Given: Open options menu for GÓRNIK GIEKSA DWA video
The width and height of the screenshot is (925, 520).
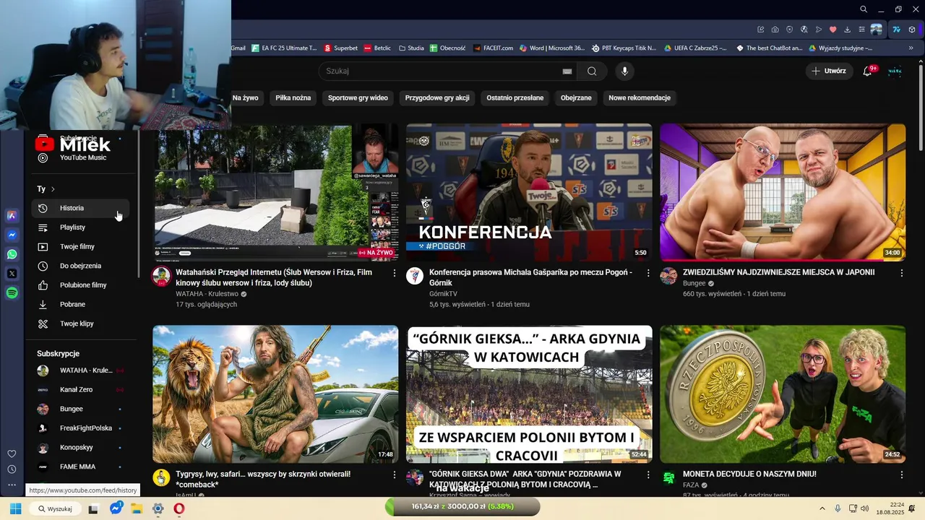Looking at the screenshot, I should (647, 474).
